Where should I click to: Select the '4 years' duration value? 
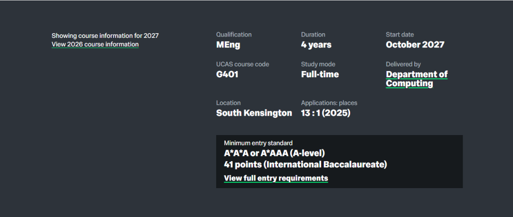click(316, 45)
